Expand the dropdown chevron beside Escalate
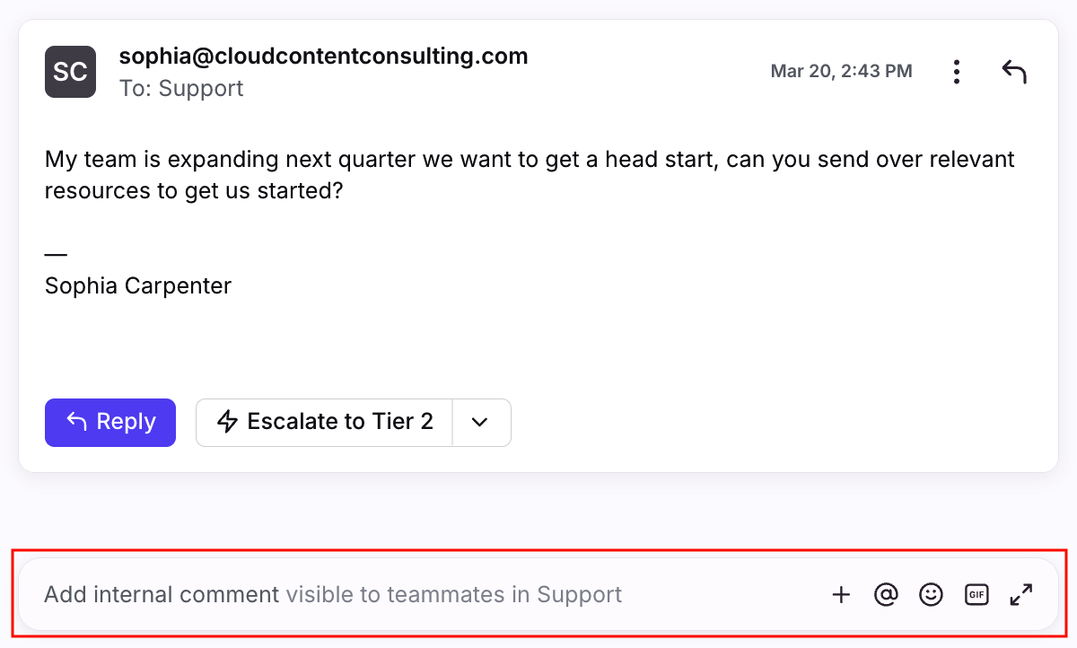Viewport: 1077px width, 648px height. (x=480, y=423)
